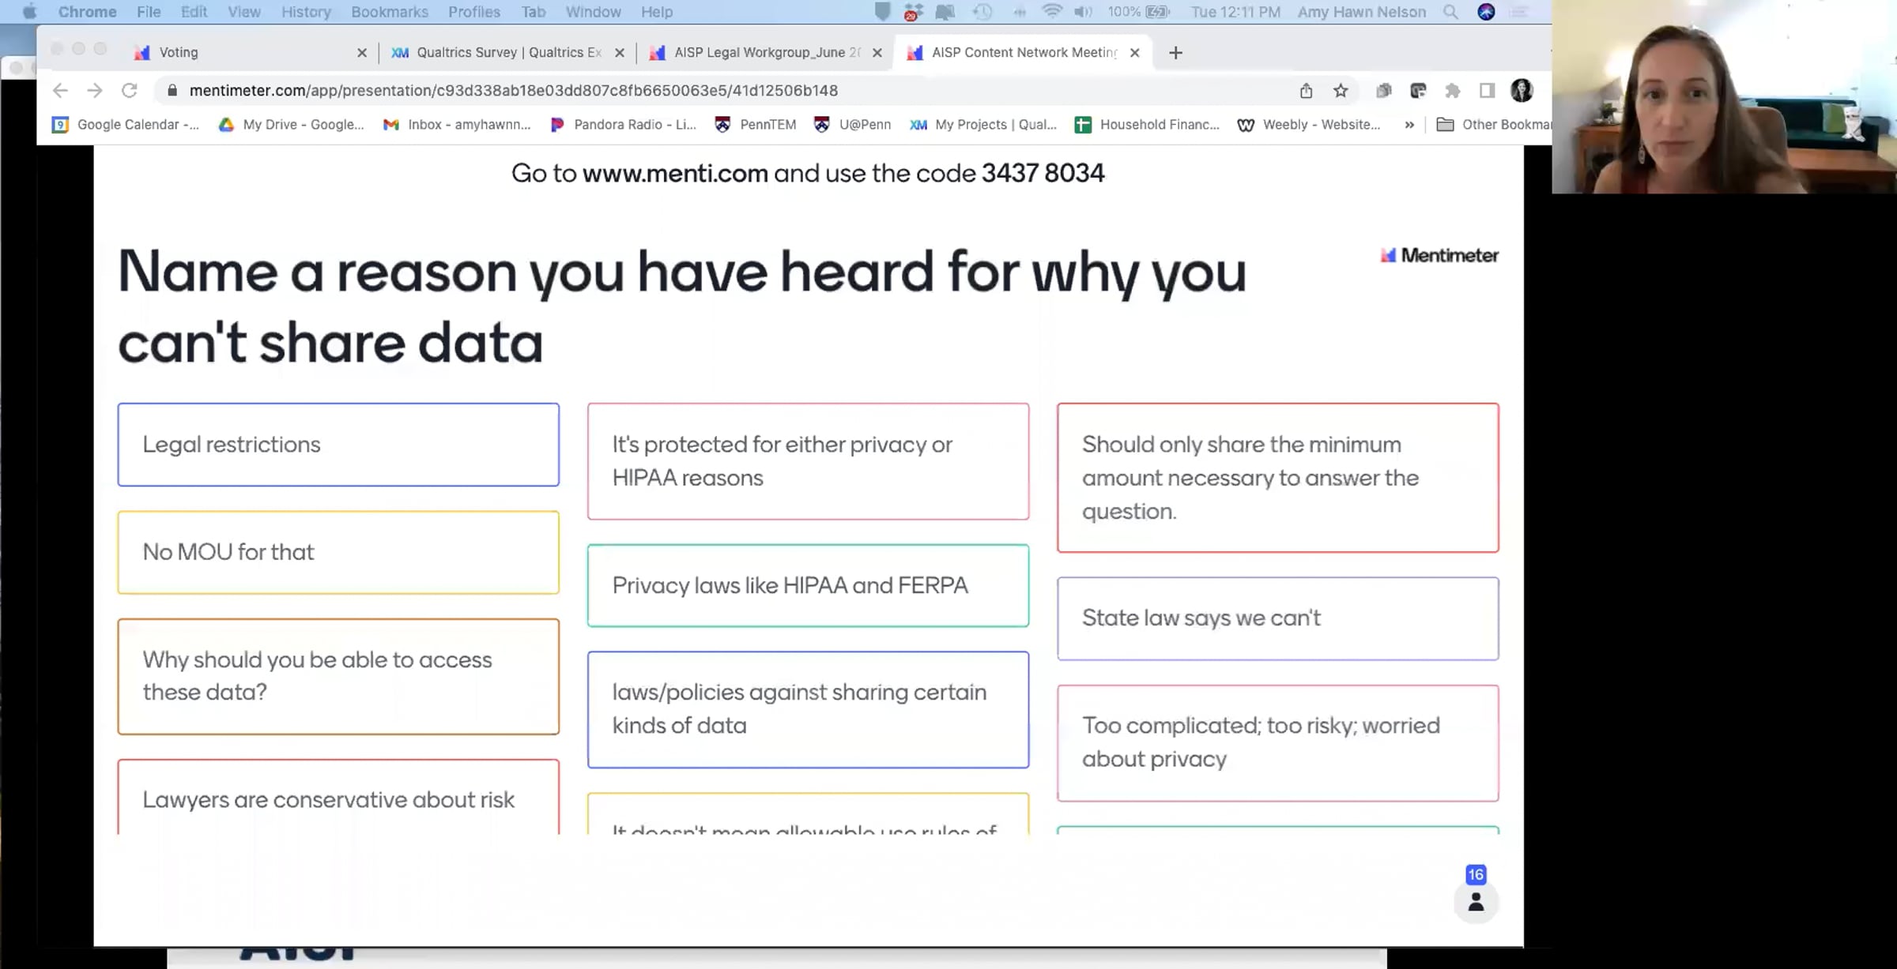The height and width of the screenshot is (969, 1897).
Task: Open the Chrome profile avatar menu
Action: coord(1522,91)
